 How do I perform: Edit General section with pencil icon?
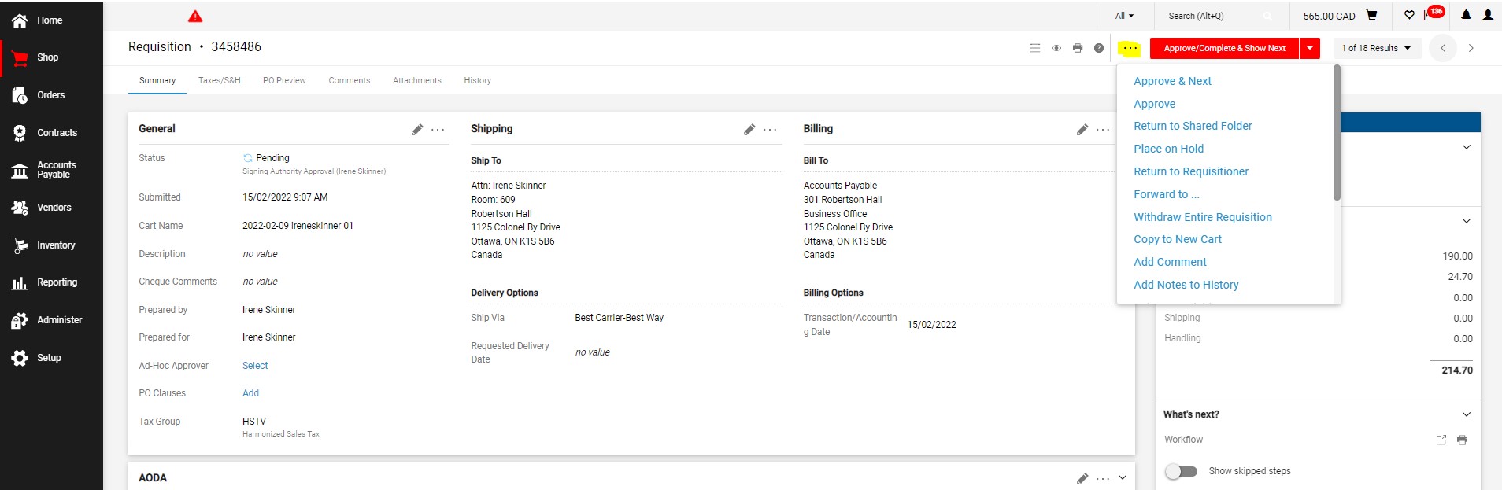coord(417,130)
